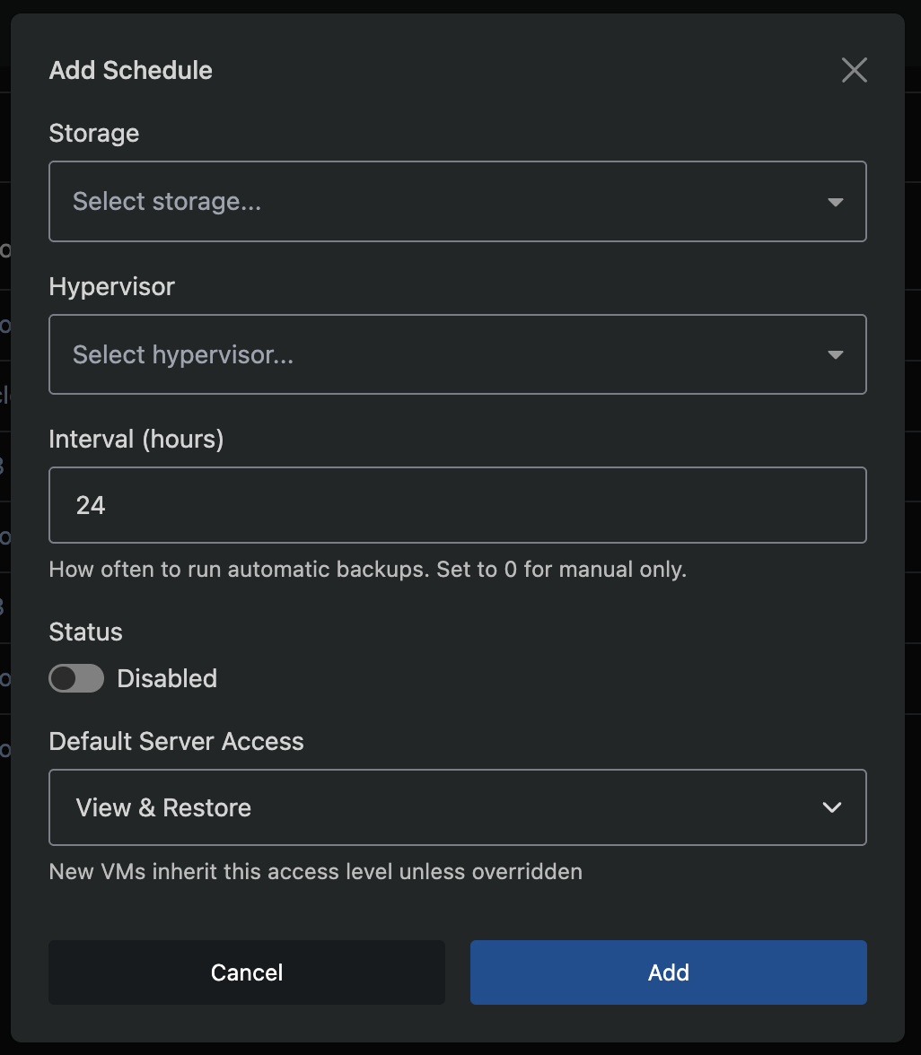Click the Select storage placeholder text
This screenshot has width=921, height=1055.
(x=168, y=202)
